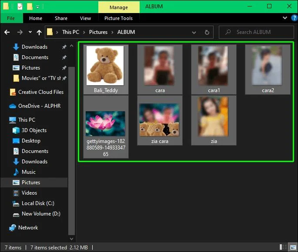Viewport: 298px width, 252px height.
Task: Click the New folder quick access icon
Action: click(x=30, y=7)
